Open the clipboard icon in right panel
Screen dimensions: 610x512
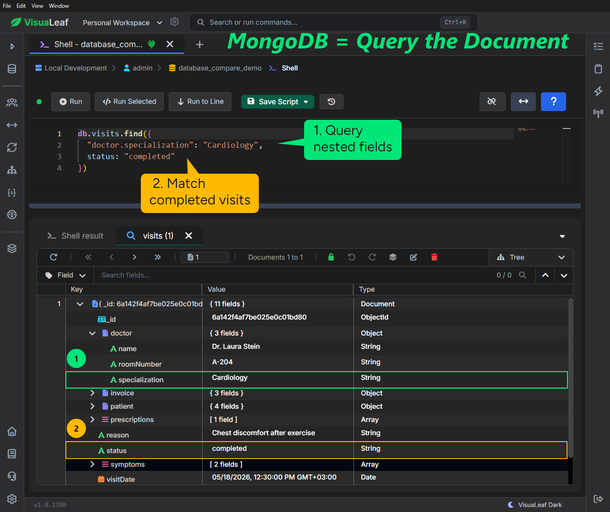(x=598, y=69)
